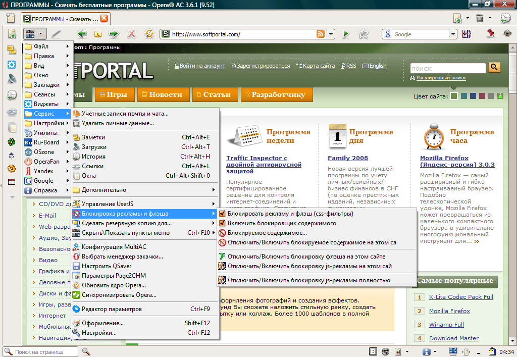Expand the 'Настройки' main menu folder
The height and width of the screenshot is (357, 517).
tap(47, 123)
